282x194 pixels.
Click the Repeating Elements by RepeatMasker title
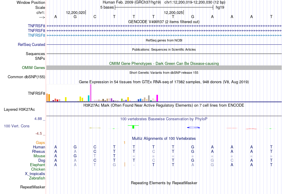tap(164, 183)
